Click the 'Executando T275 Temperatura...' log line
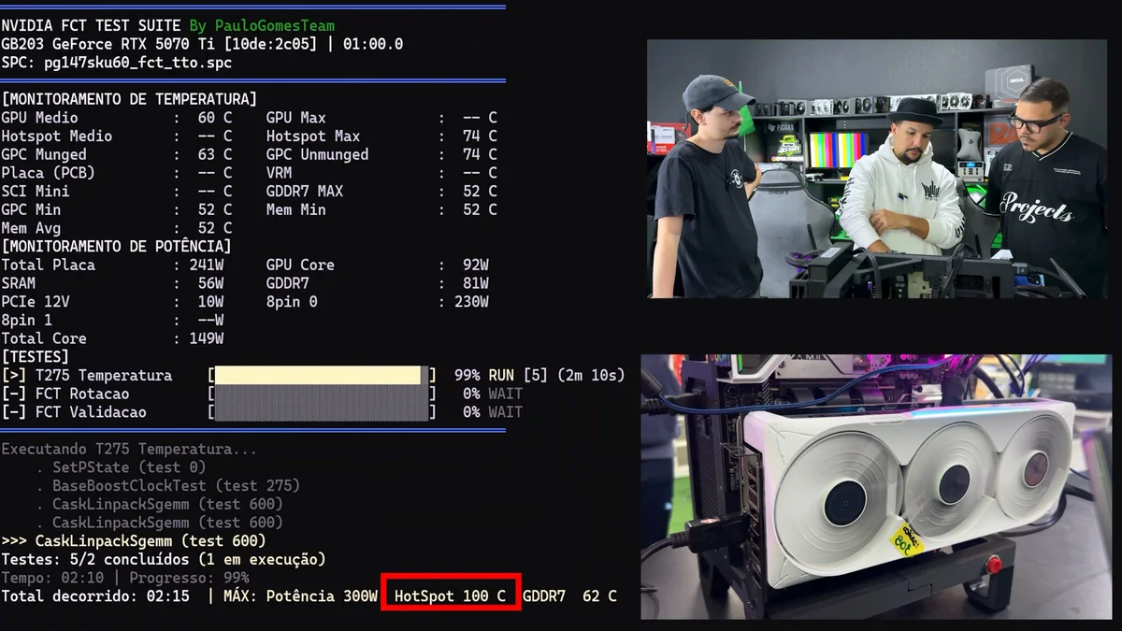 click(x=129, y=449)
